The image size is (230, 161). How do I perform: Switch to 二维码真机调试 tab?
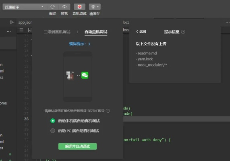tap(57, 32)
